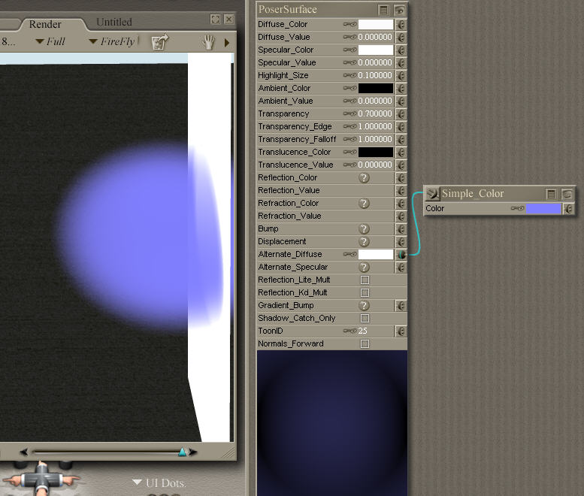This screenshot has width=584, height=496.
Task: Open the black Translucence_Color swatch
Action: [376, 153]
